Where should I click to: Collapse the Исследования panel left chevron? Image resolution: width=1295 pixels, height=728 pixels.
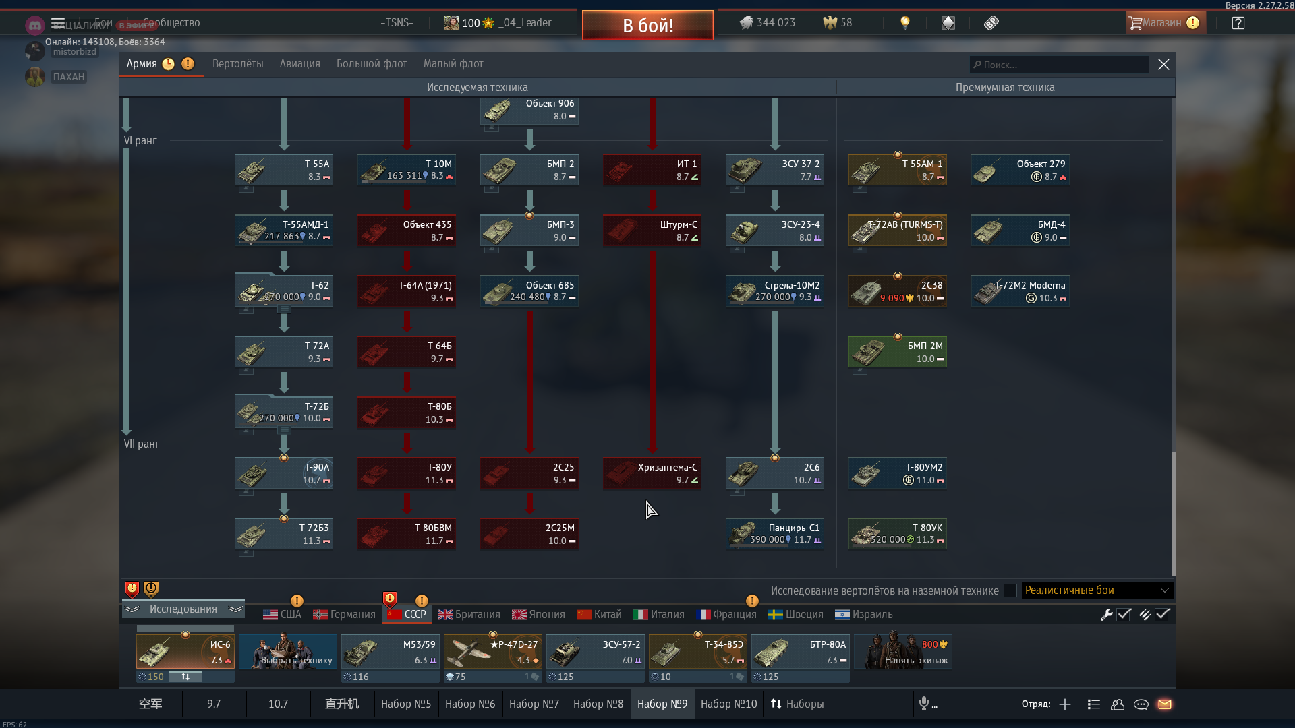132,609
